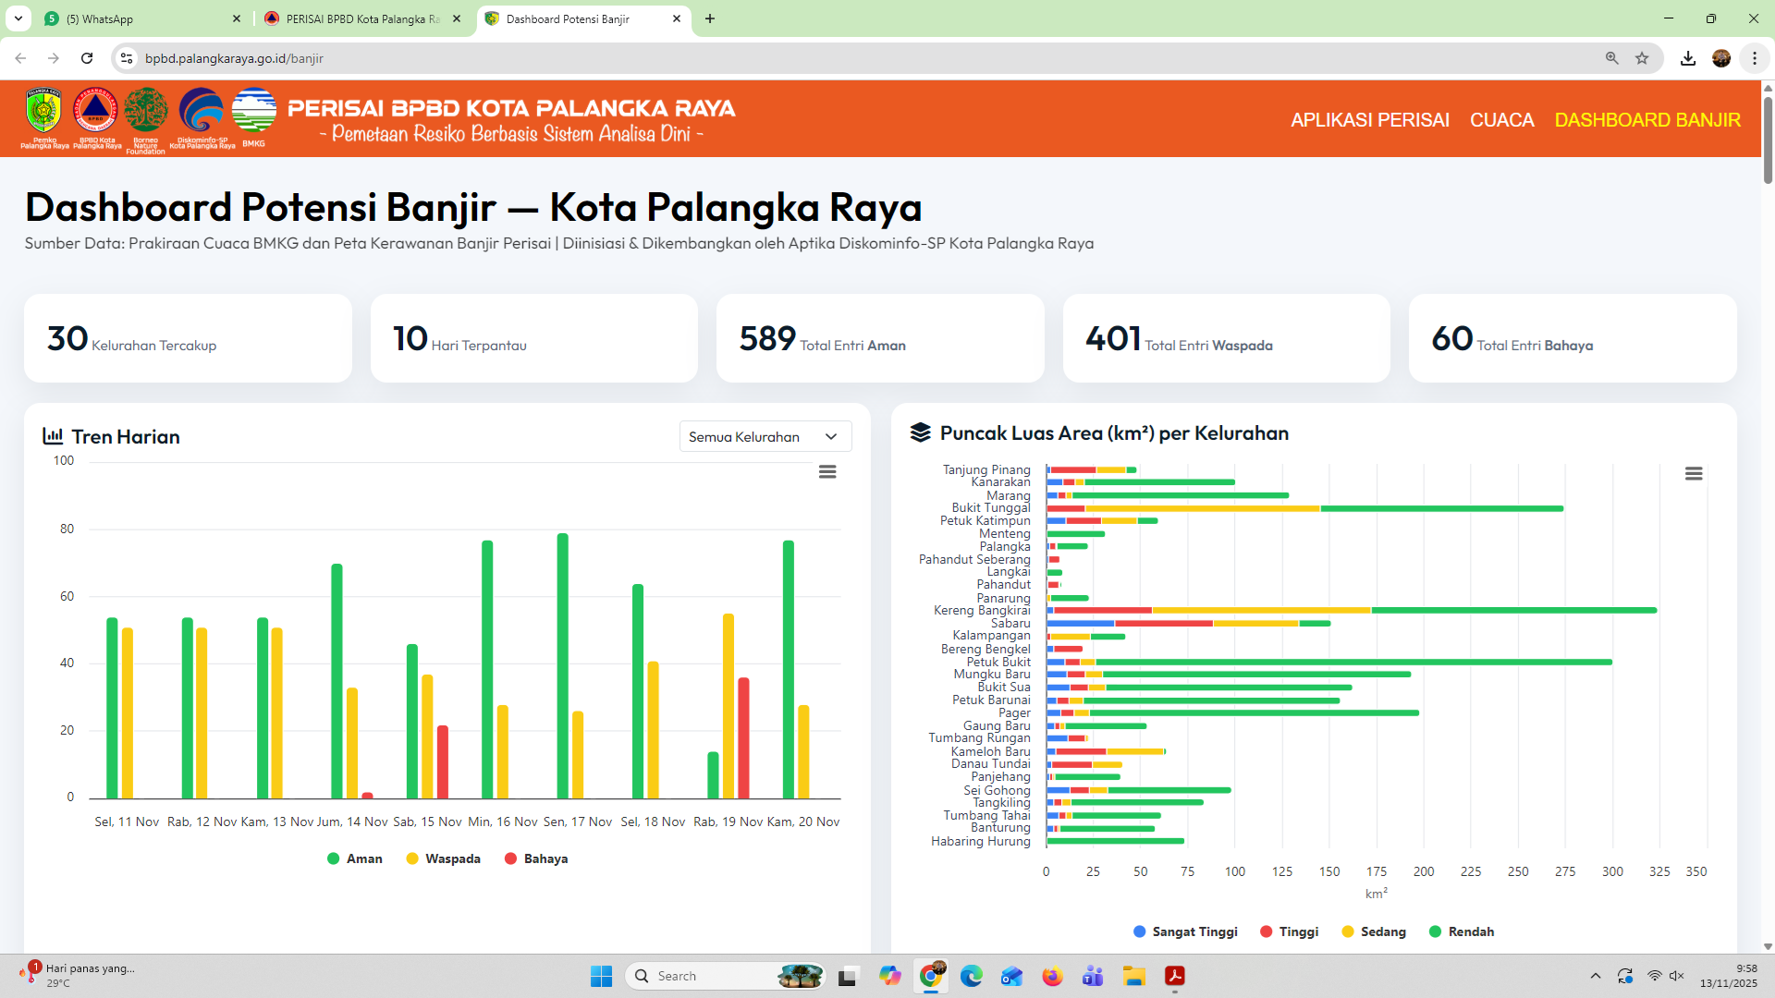The image size is (1775, 998).
Task: Open the Puncak Luas Area chart menu icon
Action: point(1693,474)
